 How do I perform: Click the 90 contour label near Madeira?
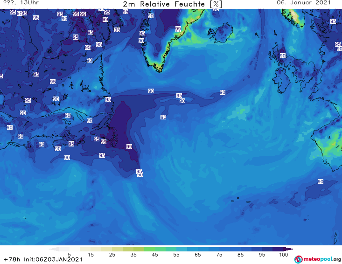321,181
